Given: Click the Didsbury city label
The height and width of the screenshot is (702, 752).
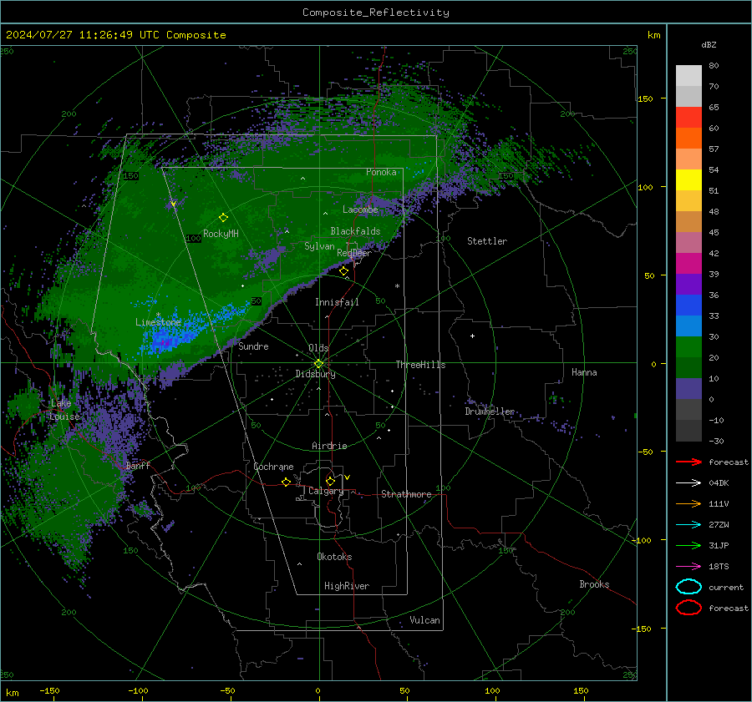Looking at the screenshot, I should pyautogui.click(x=315, y=374).
